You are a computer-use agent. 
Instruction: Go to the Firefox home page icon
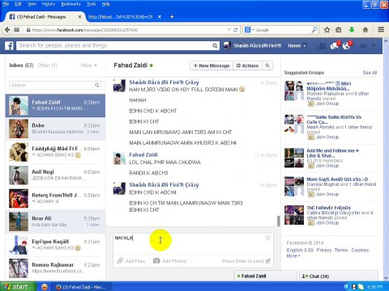coord(365,30)
